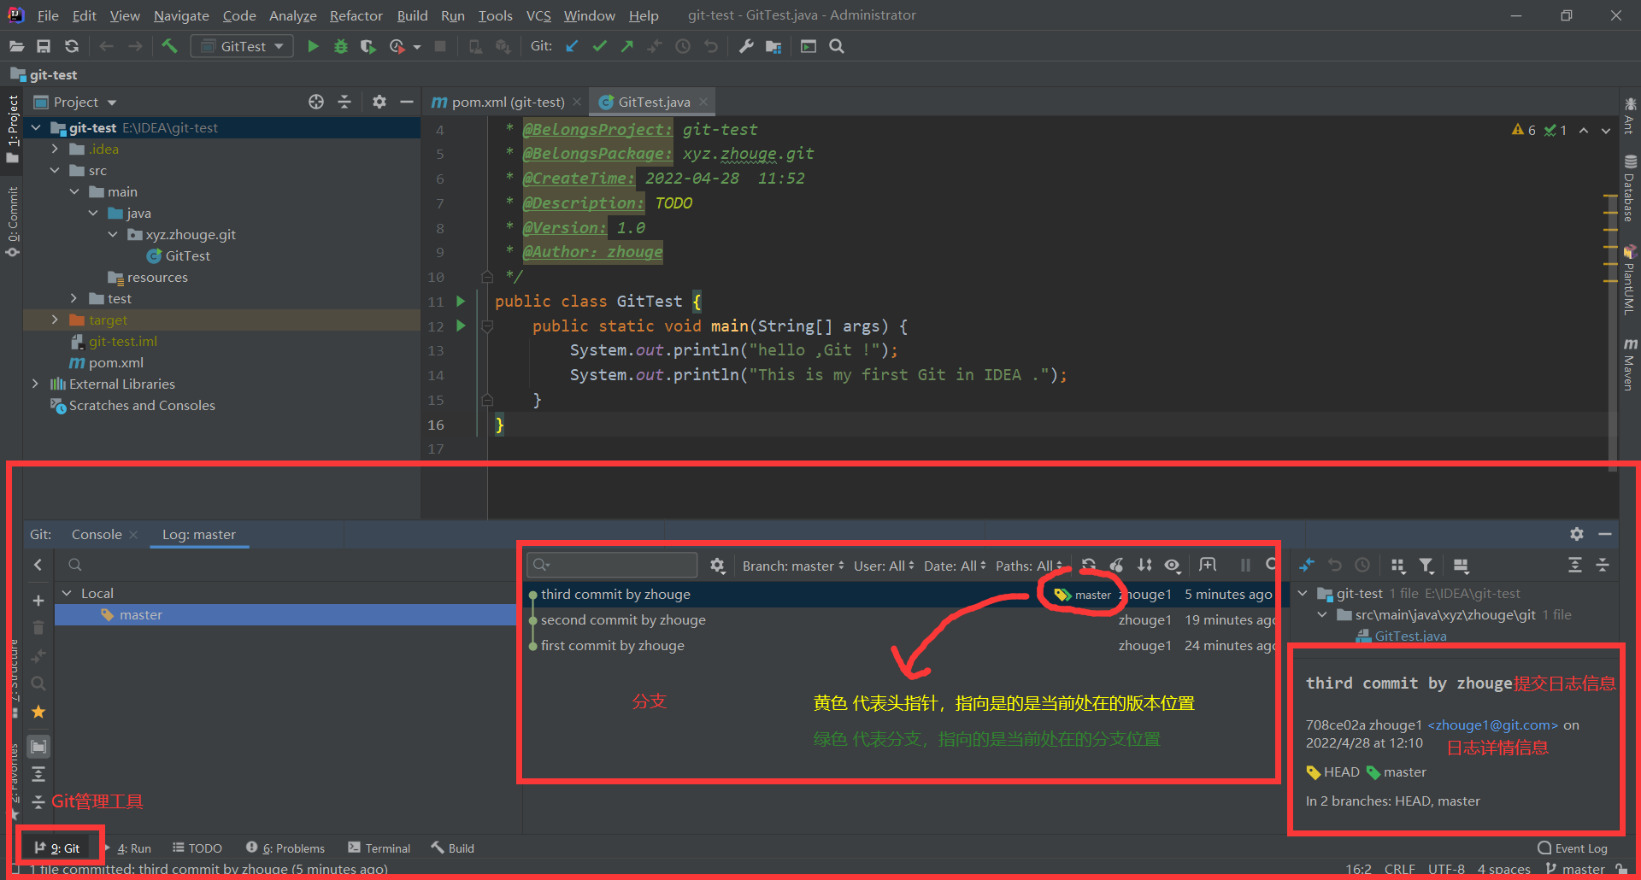Select 'first commit by zhouge' log row
Screen dimensions: 1641x880
tap(899, 645)
